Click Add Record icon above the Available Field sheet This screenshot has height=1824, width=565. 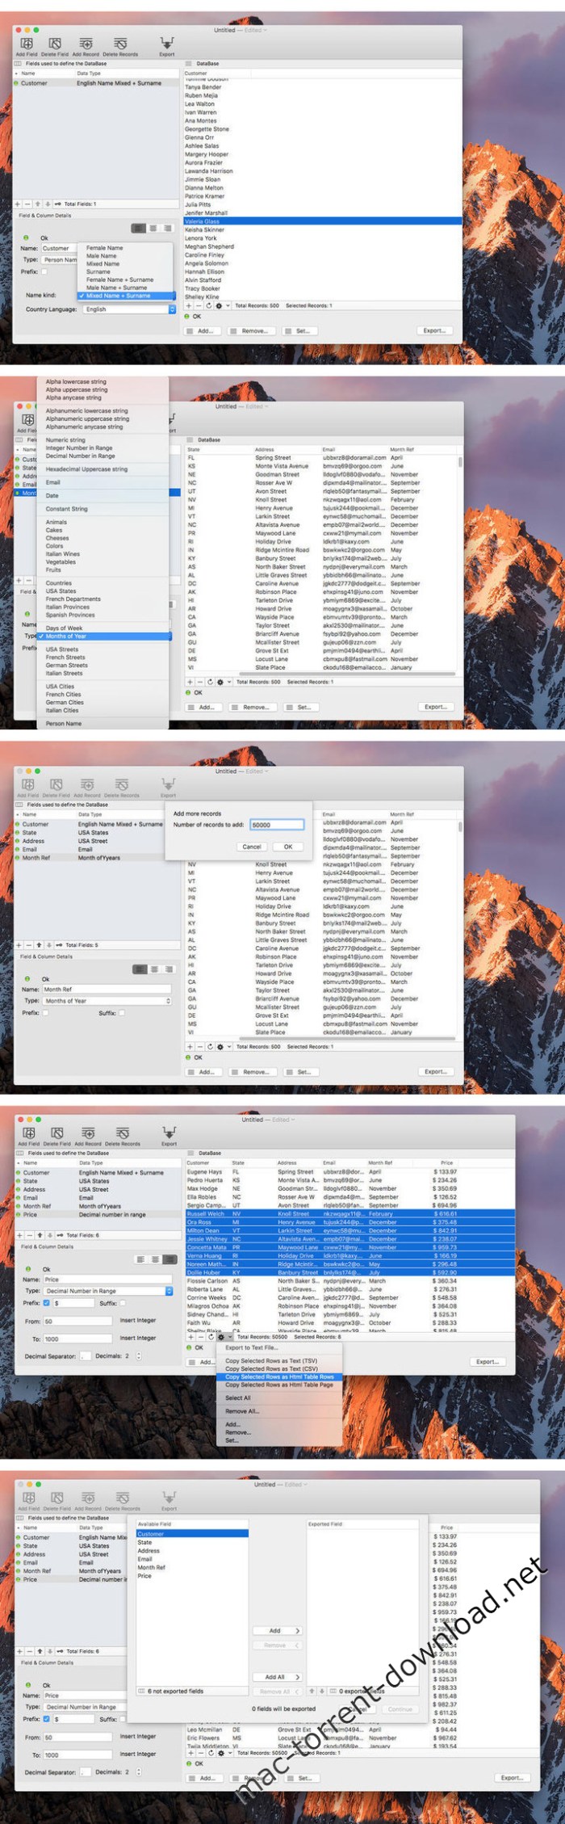tap(88, 1498)
